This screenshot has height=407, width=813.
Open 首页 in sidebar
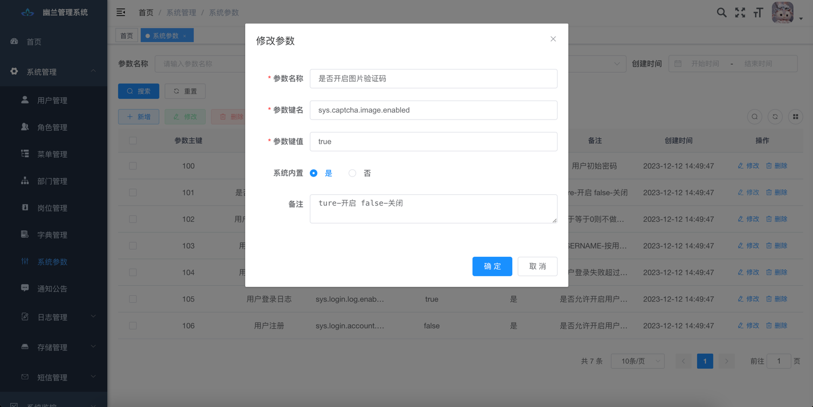[53, 41]
